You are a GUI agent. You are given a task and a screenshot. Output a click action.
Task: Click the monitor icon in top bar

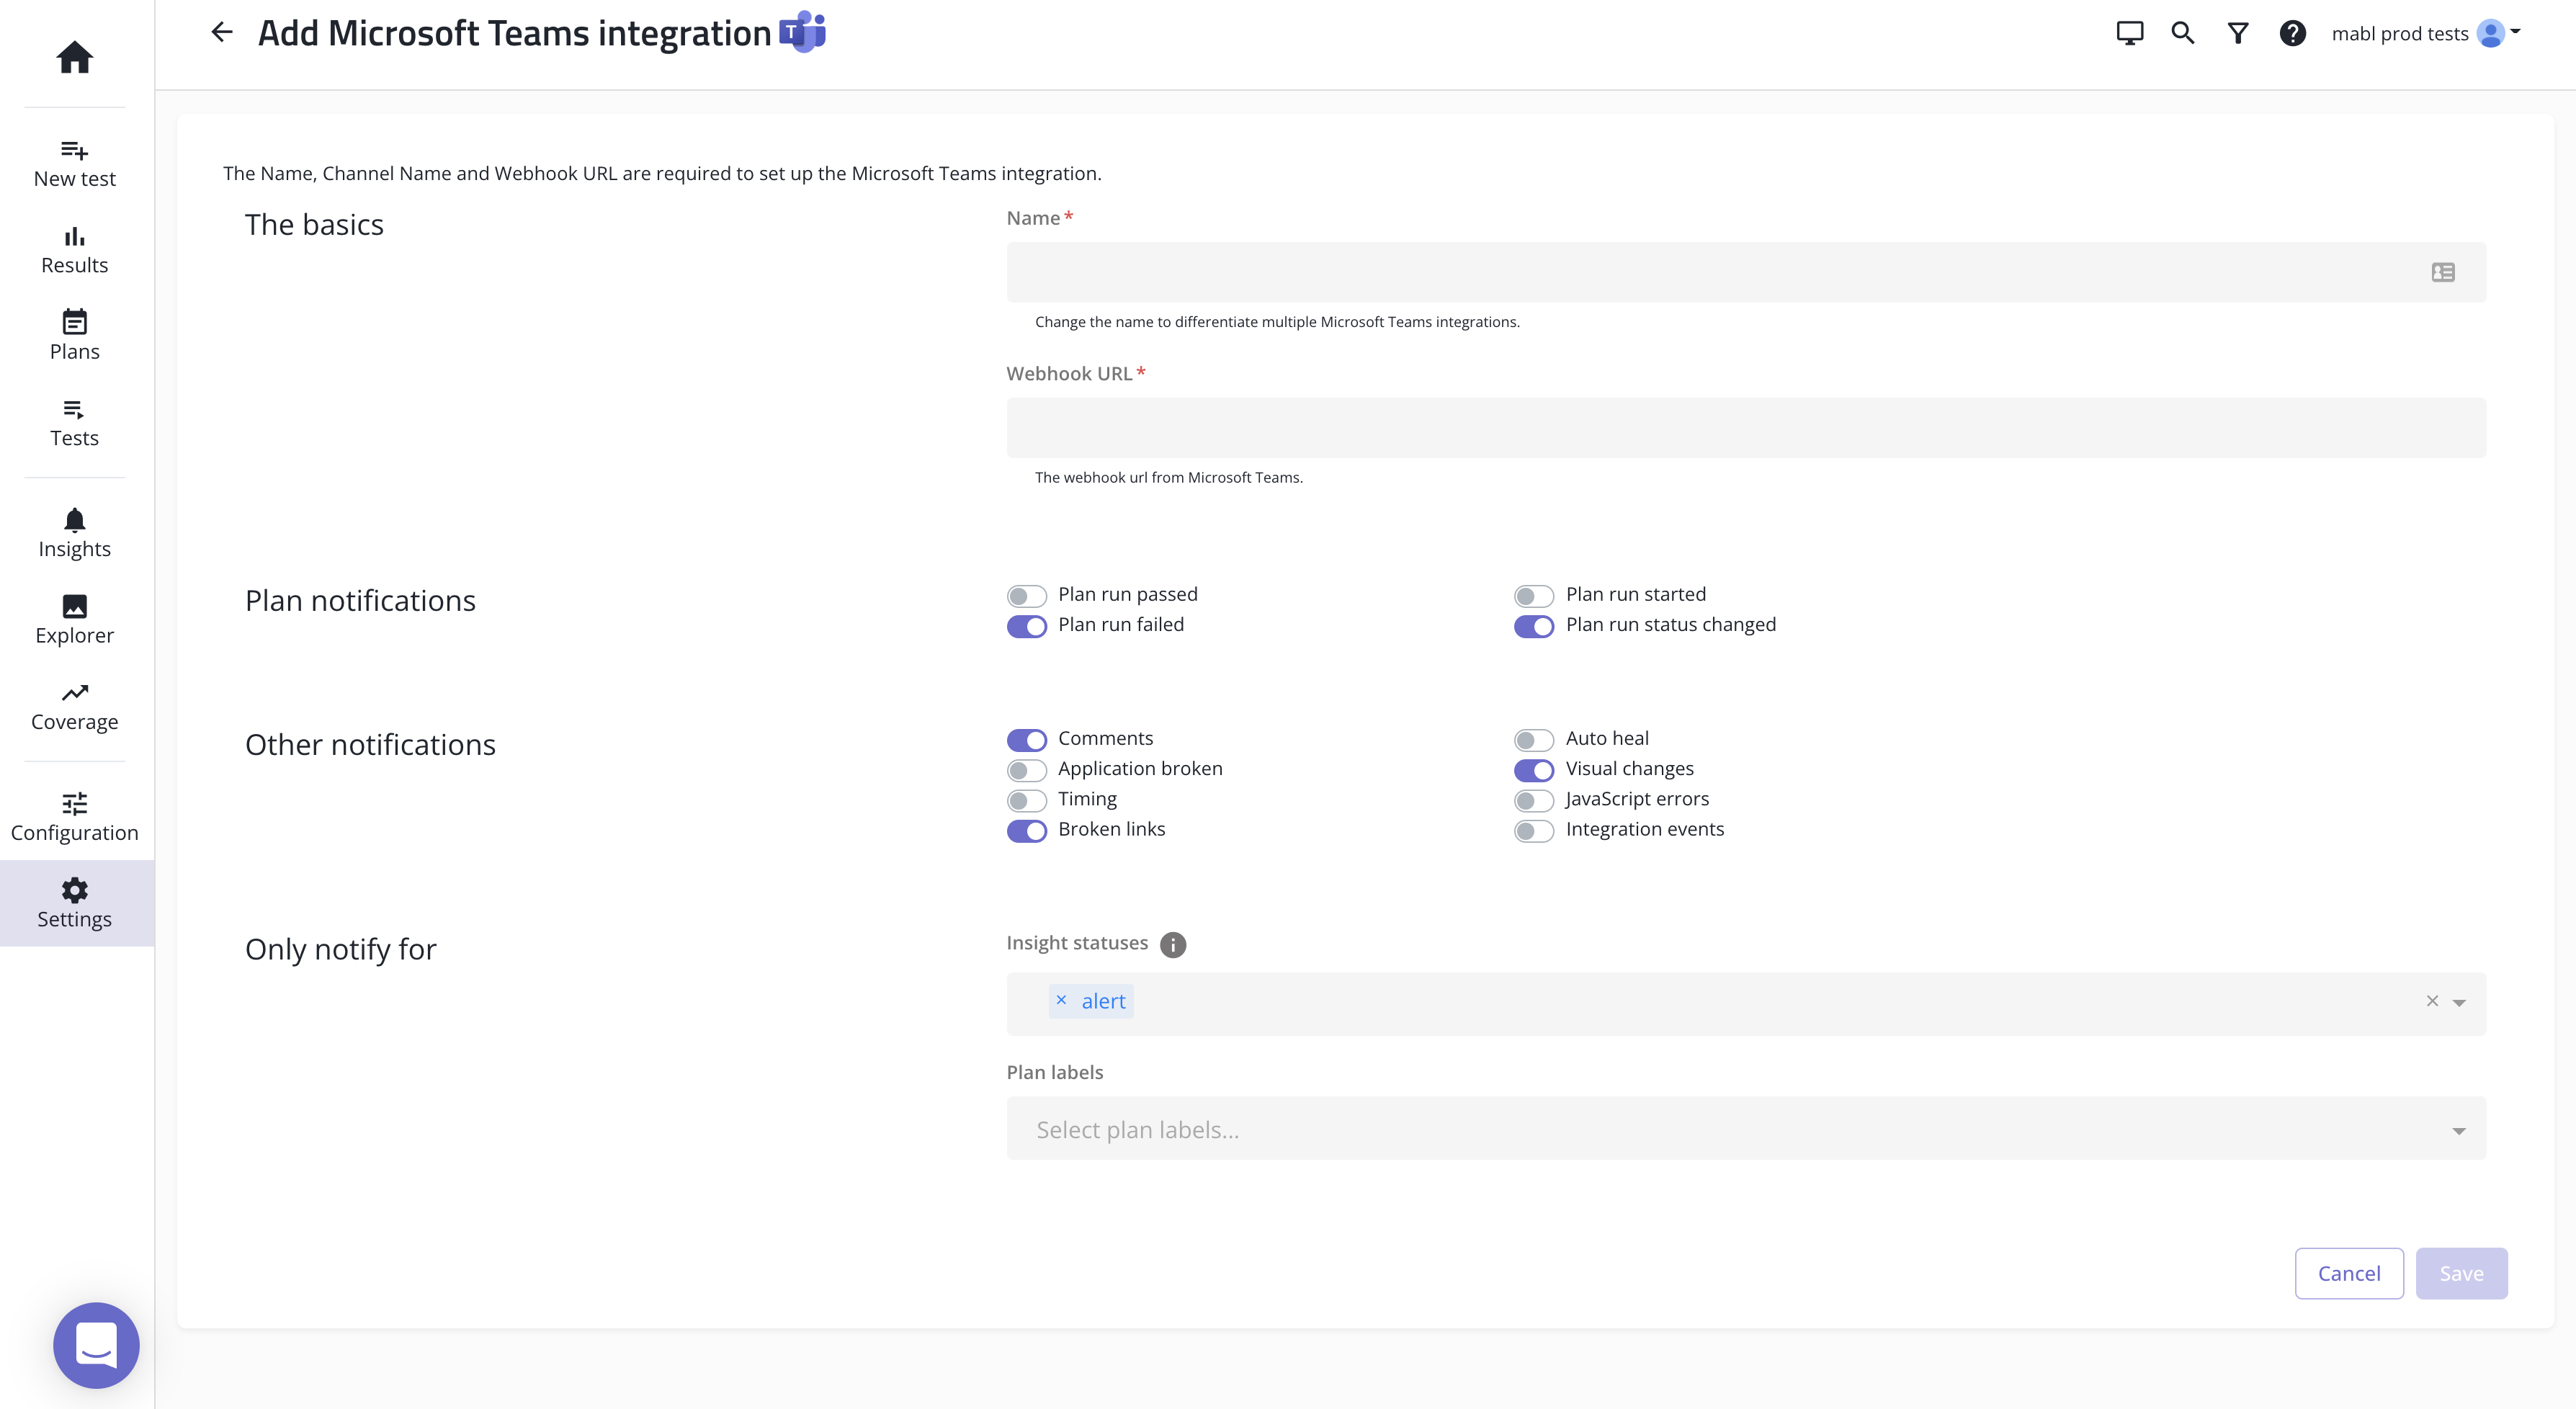2129,33
